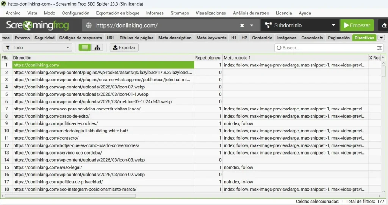Image resolution: width=388 pixels, height=205 pixels.
Task: Switch to Códigos de respuesta tab
Action: coord(80,38)
